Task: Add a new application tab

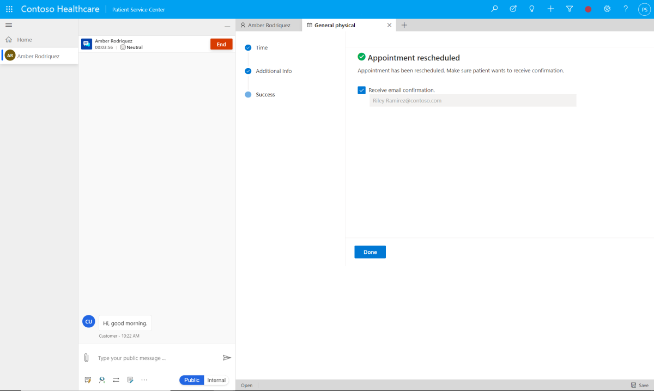Action: pyautogui.click(x=404, y=25)
